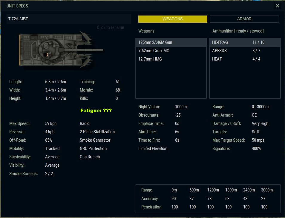Click the Range value 0 - 3000m
Screen dimensions: 285x218
click(260, 107)
